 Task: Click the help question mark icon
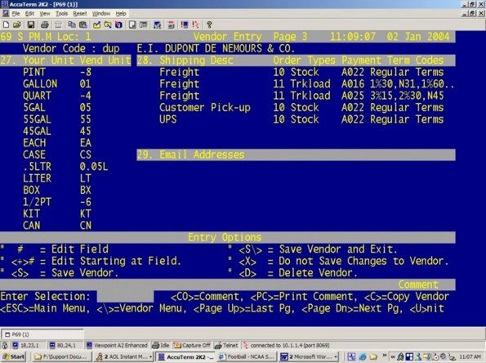209,25
